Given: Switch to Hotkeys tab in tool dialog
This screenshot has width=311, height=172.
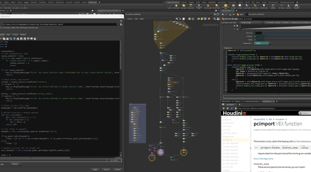Looking at the screenshot, I should pyautogui.click(x=23, y=35).
